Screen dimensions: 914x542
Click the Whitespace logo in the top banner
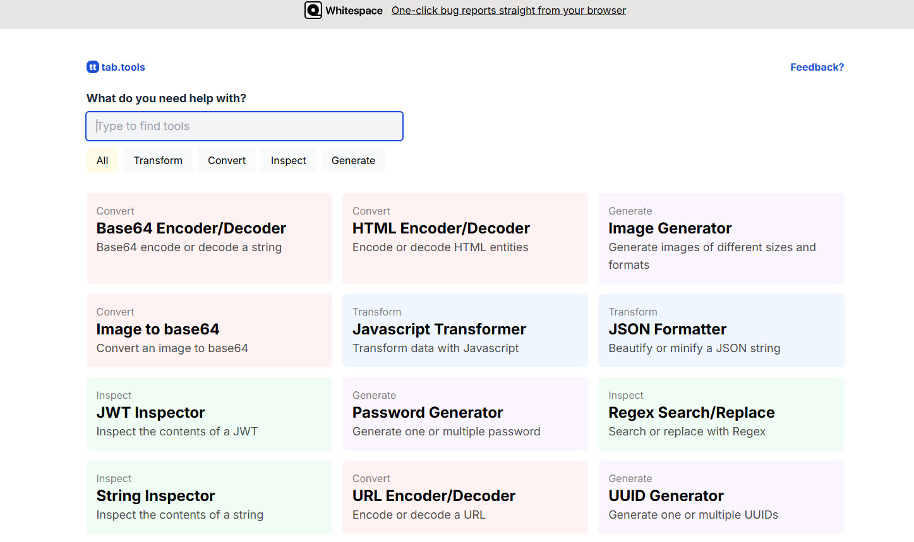click(313, 10)
